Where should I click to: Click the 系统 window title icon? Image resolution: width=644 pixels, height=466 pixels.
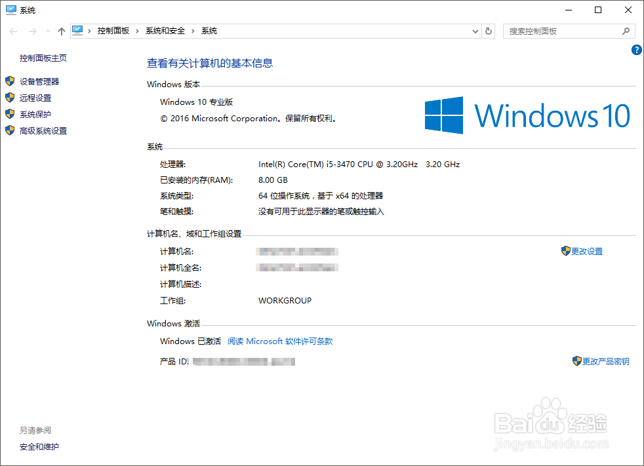pyautogui.click(x=11, y=10)
